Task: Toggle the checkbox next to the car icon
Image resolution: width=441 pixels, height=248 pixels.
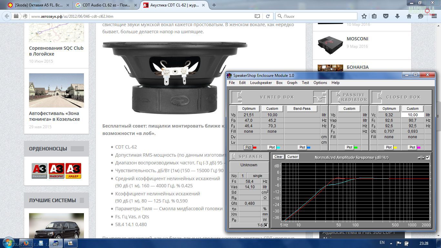Action: pos(428,157)
